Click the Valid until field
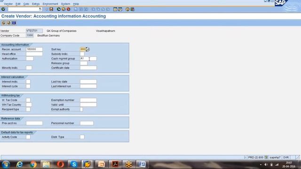This screenshot has width=301, height=169. pos(88,105)
